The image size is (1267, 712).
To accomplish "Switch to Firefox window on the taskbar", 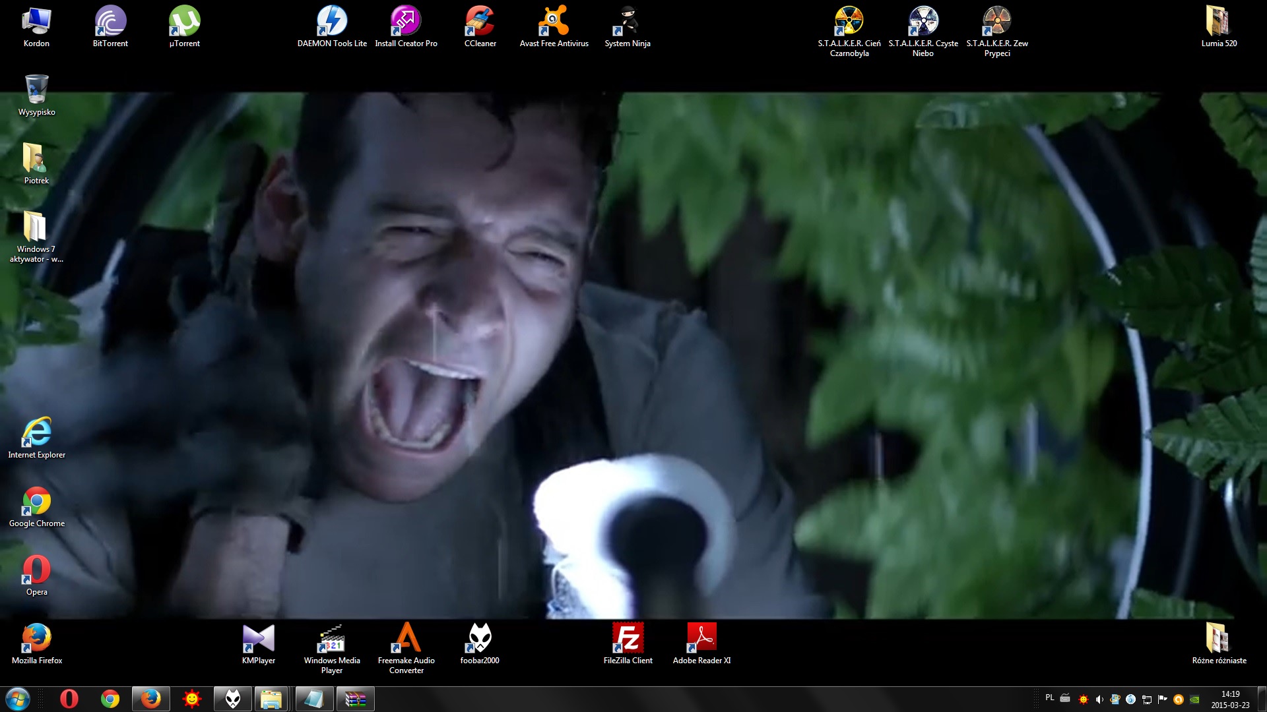I will (150, 699).
